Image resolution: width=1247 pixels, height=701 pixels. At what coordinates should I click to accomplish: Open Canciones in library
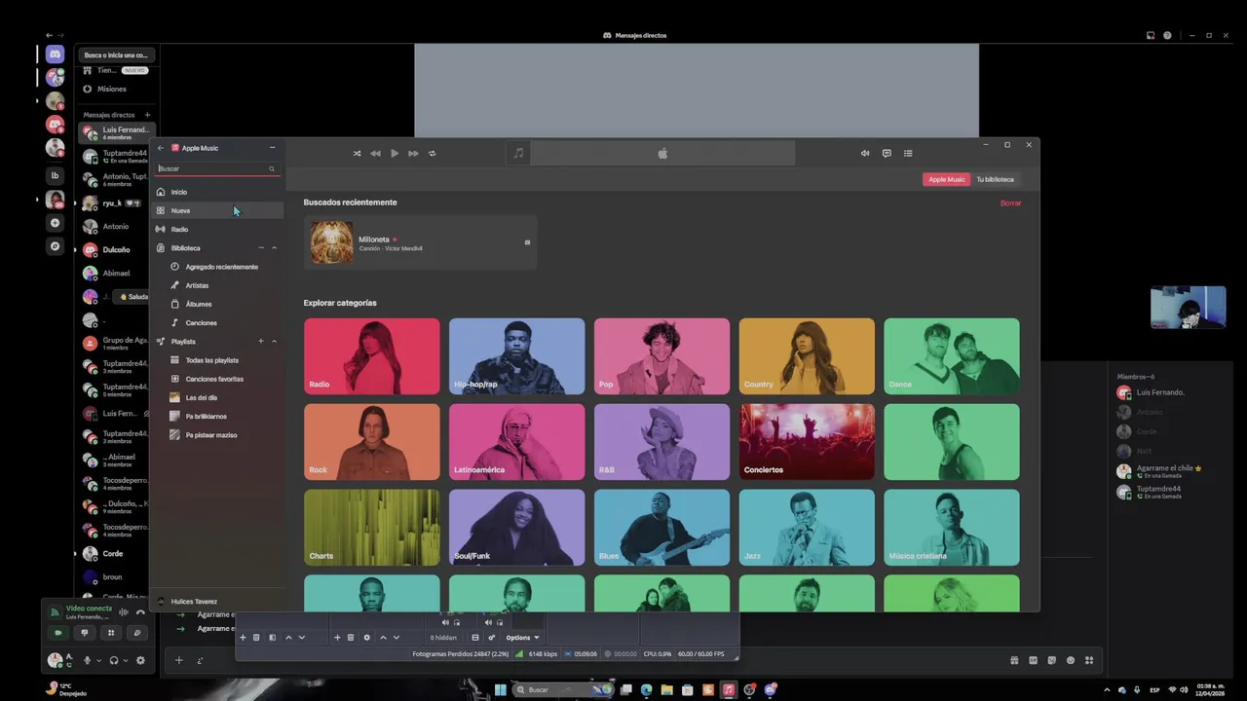click(217, 322)
